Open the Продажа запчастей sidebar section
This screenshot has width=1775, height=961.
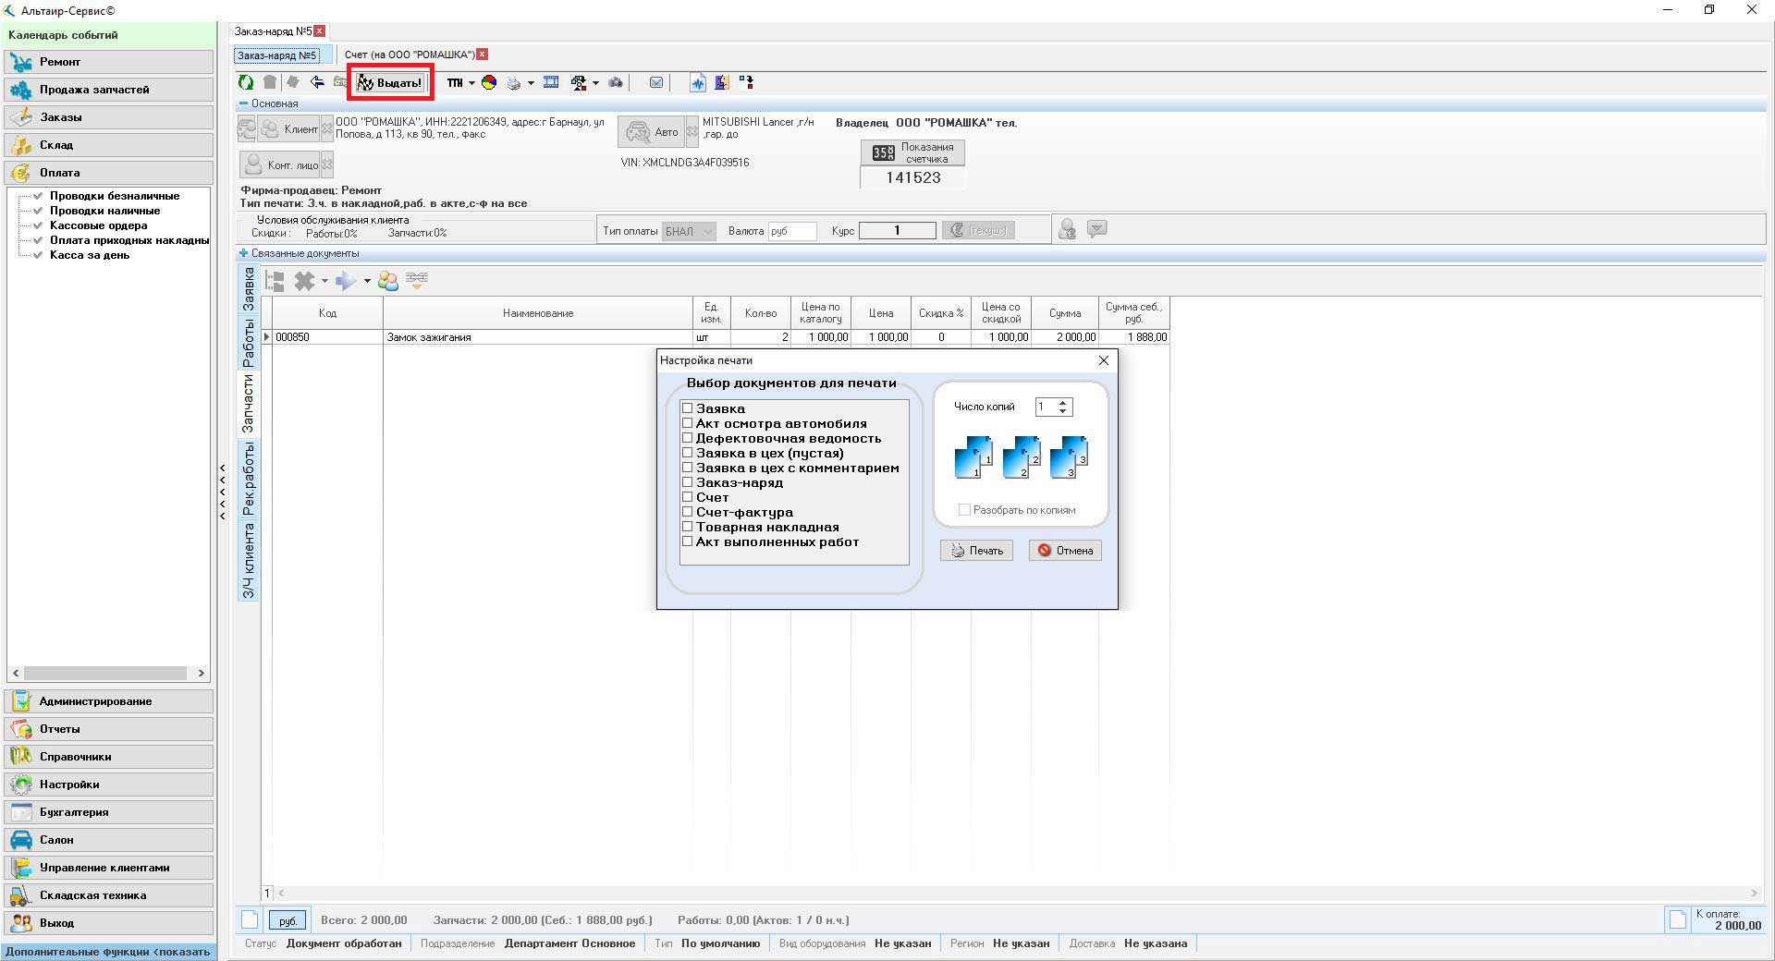[x=109, y=90]
